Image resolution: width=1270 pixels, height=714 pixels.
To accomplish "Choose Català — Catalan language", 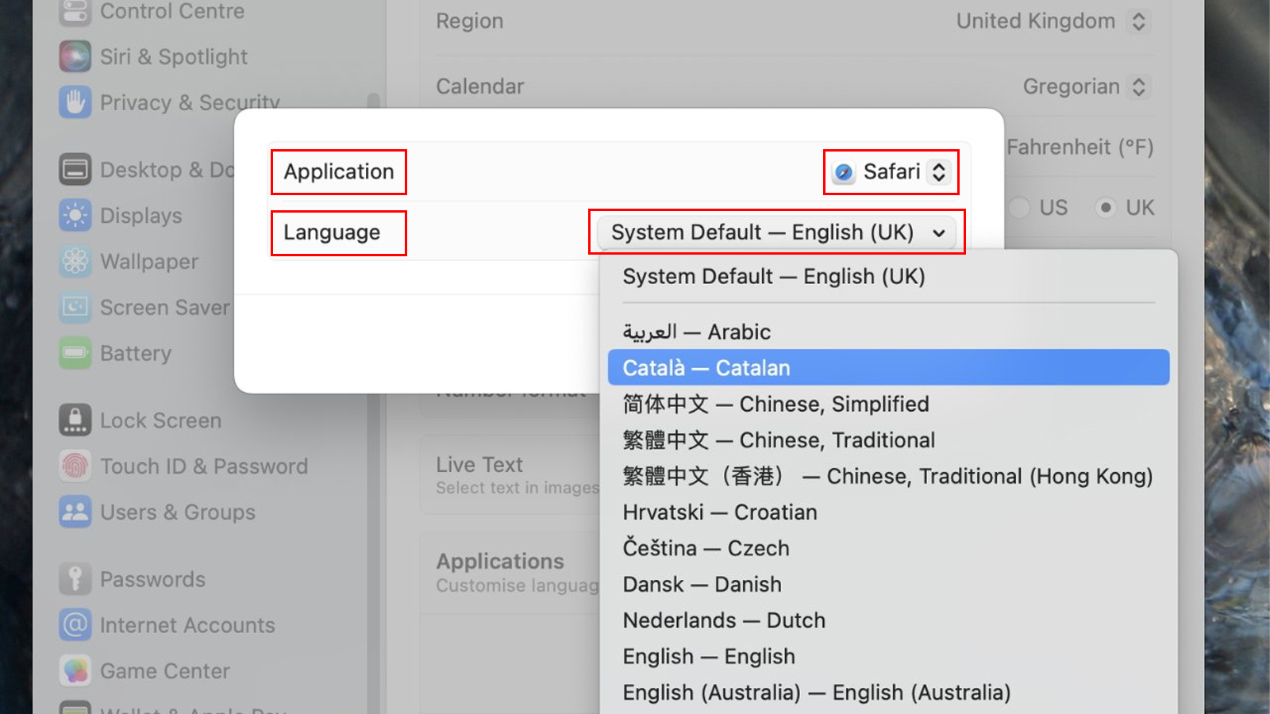I will point(888,367).
